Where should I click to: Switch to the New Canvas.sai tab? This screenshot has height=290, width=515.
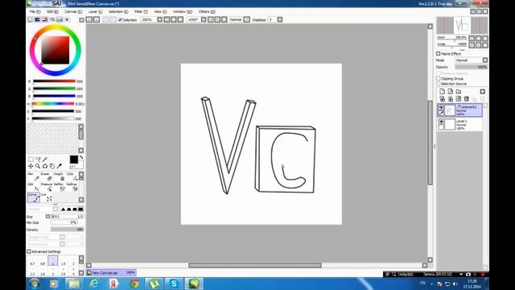(111, 273)
